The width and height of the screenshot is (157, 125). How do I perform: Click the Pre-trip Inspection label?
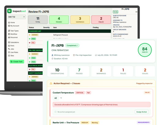point(83,55)
